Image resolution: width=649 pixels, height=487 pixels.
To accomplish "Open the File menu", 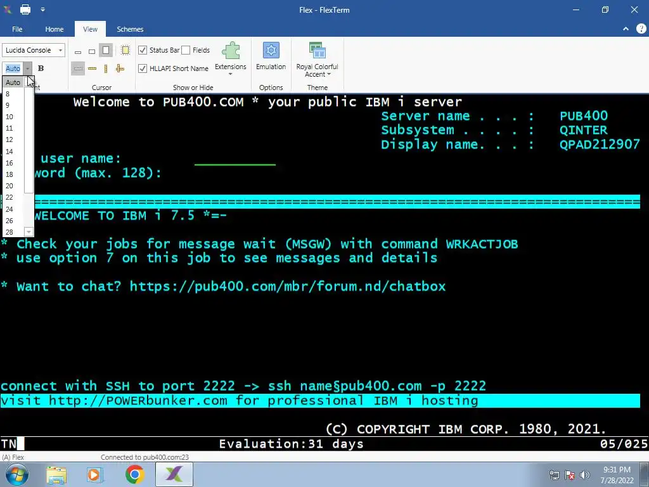I will pos(17,29).
